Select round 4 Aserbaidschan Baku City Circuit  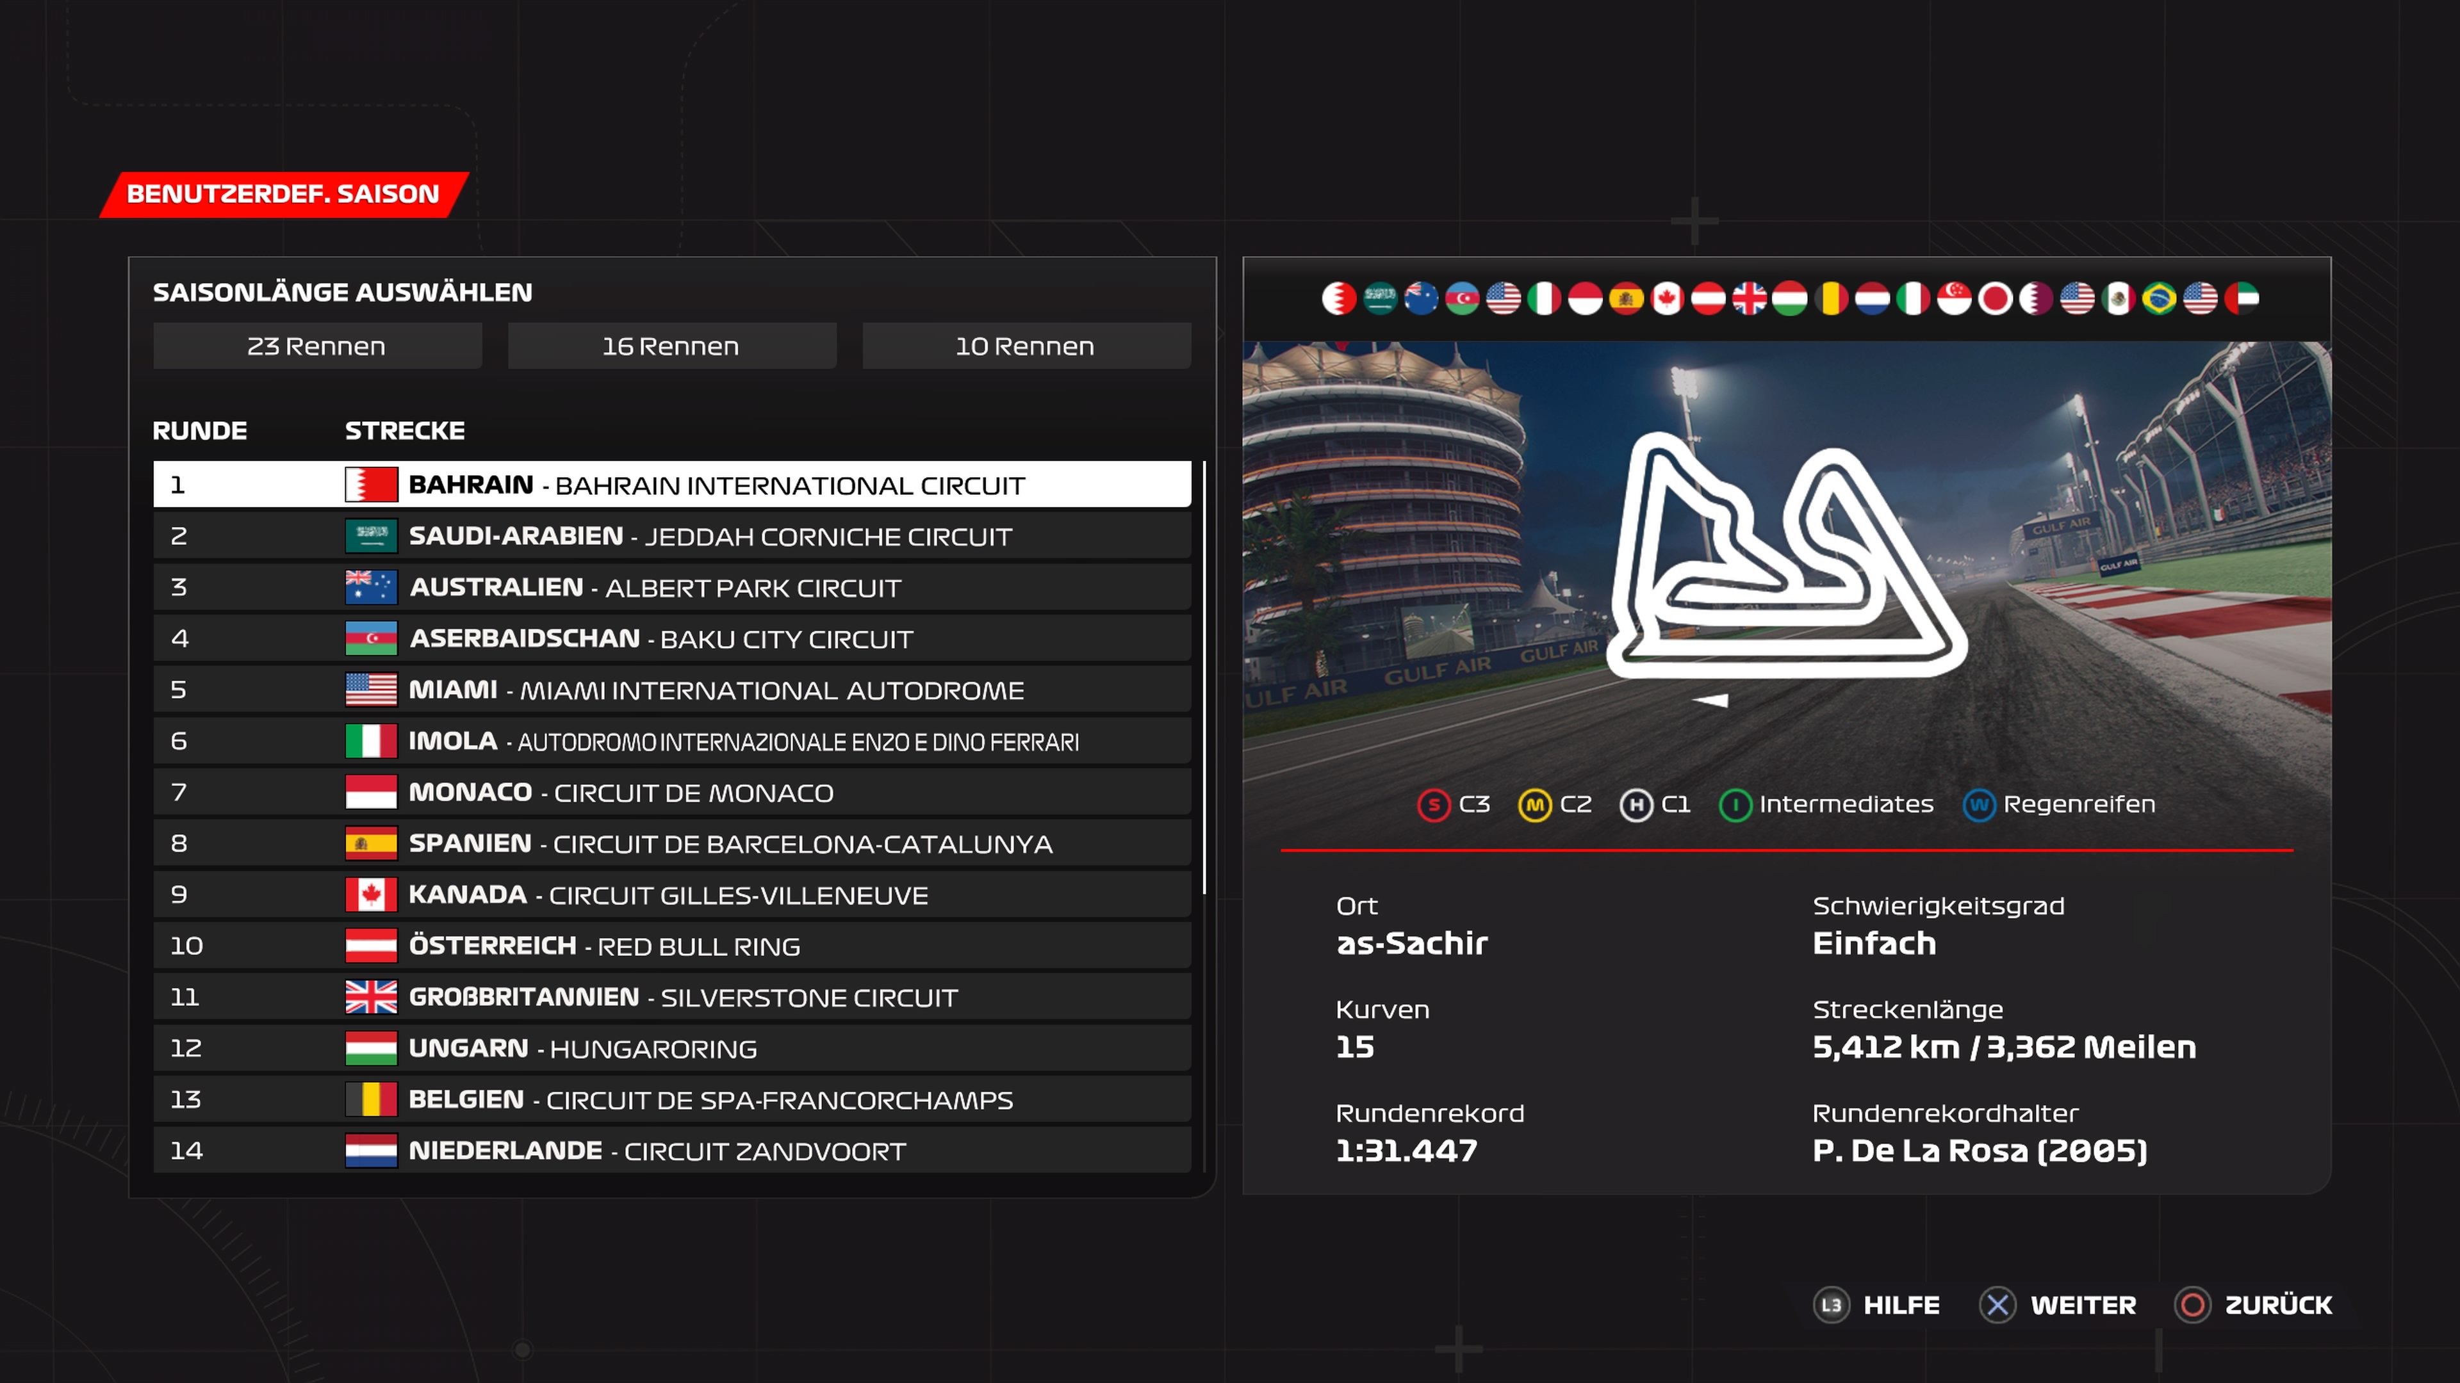tap(672, 638)
